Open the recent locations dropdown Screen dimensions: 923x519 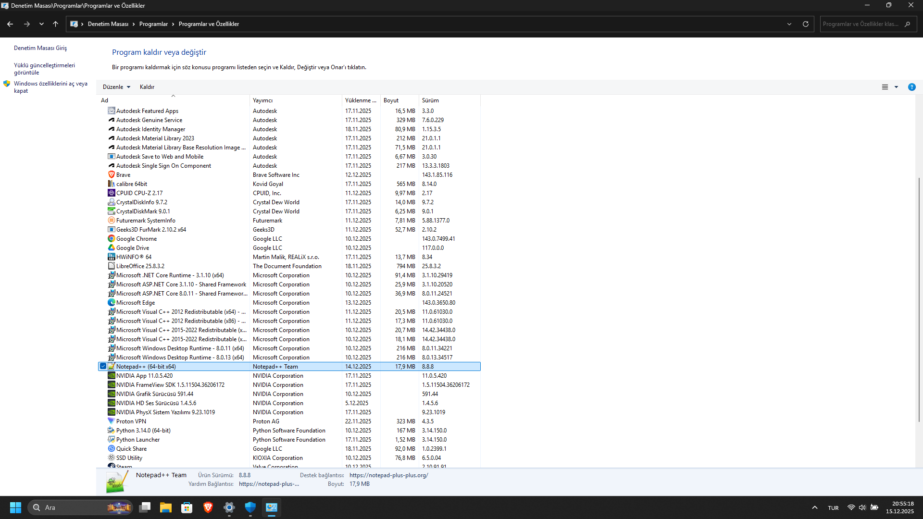pos(41,24)
